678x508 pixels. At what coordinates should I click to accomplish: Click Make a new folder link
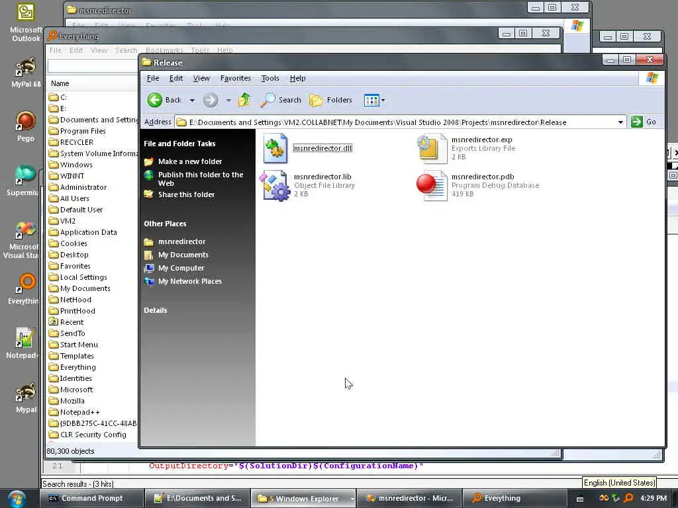pyautogui.click(x=190, y=161)
